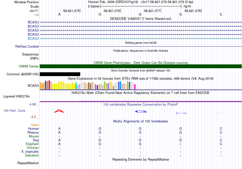
Task: Click the light blue BCAS3 transcript label
Action: [x=33, y=38]
